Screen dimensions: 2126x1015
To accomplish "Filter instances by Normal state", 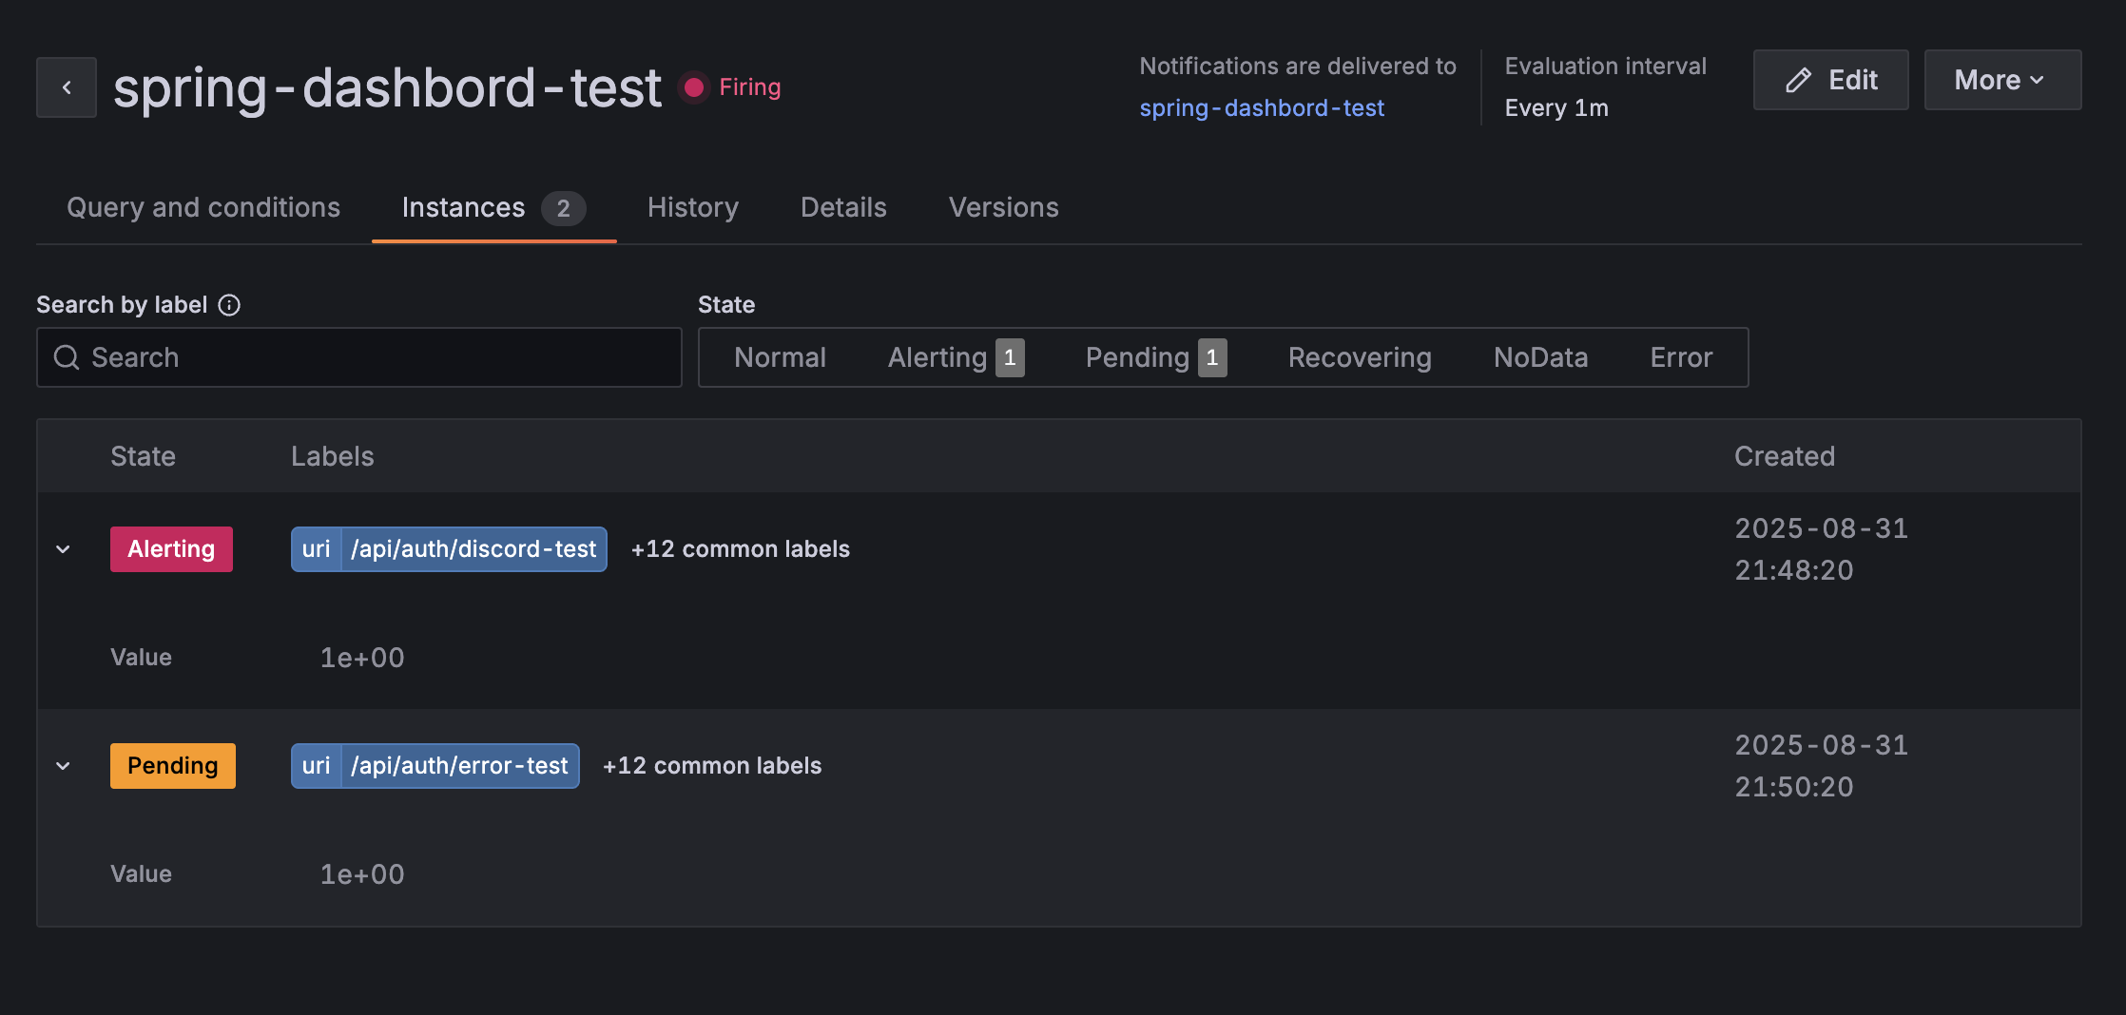I will click(x=780, y=357).
